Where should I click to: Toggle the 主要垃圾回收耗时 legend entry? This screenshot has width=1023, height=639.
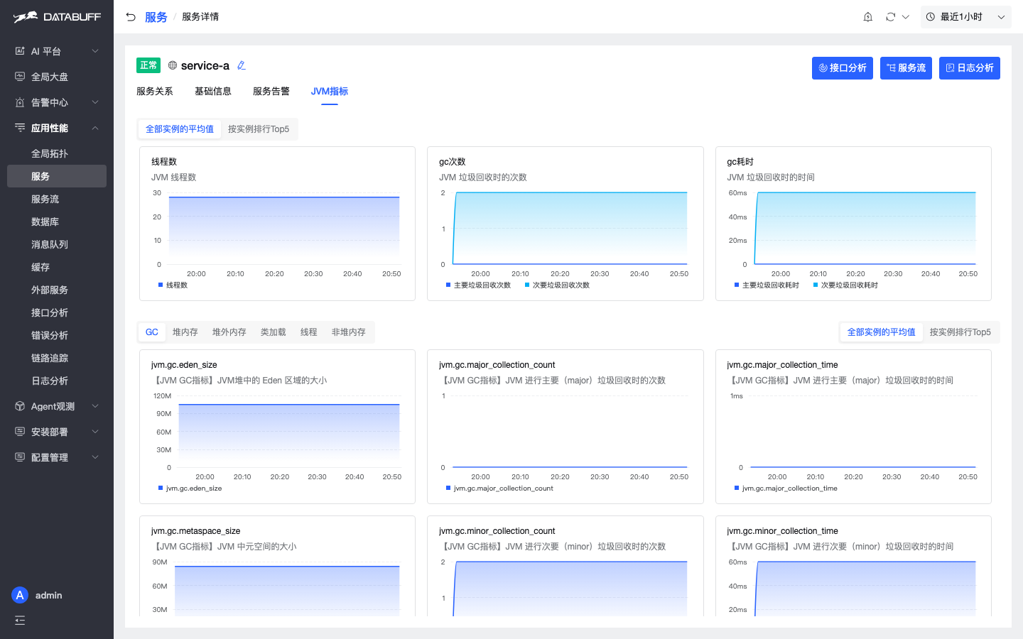pos(767,285)
